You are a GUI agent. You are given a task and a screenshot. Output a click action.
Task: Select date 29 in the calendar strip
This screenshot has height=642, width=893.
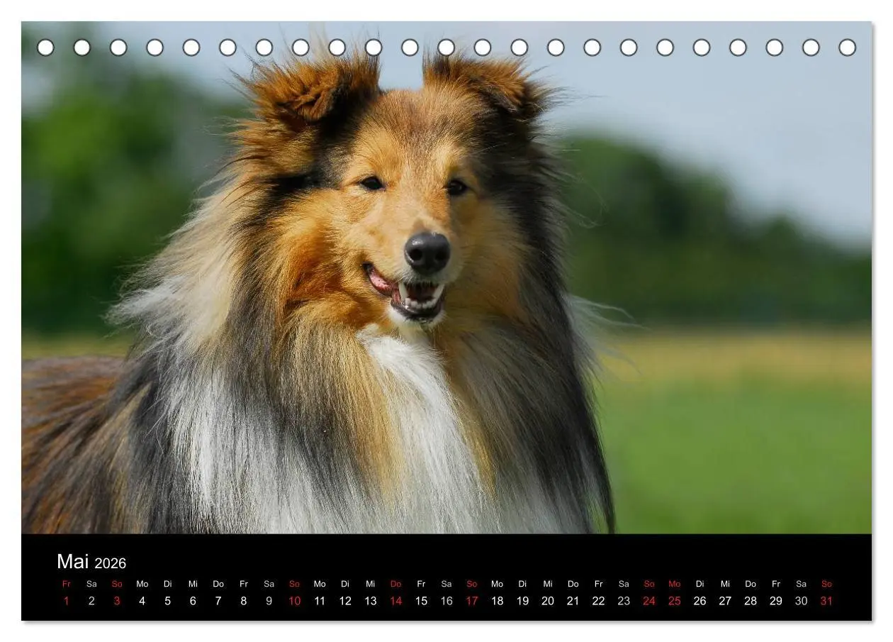[x=776, y=601]
